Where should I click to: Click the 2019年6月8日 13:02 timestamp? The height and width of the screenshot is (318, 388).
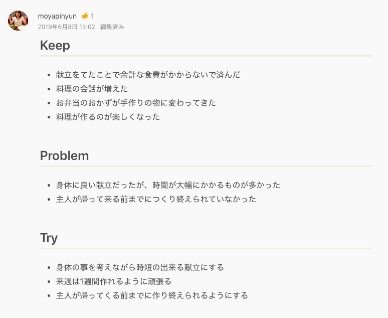pos(66,27)
